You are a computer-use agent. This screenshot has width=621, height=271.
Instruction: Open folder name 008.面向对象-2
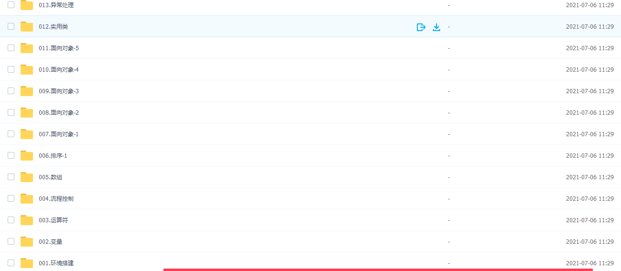pyautogui.click(x=59, y=113)
